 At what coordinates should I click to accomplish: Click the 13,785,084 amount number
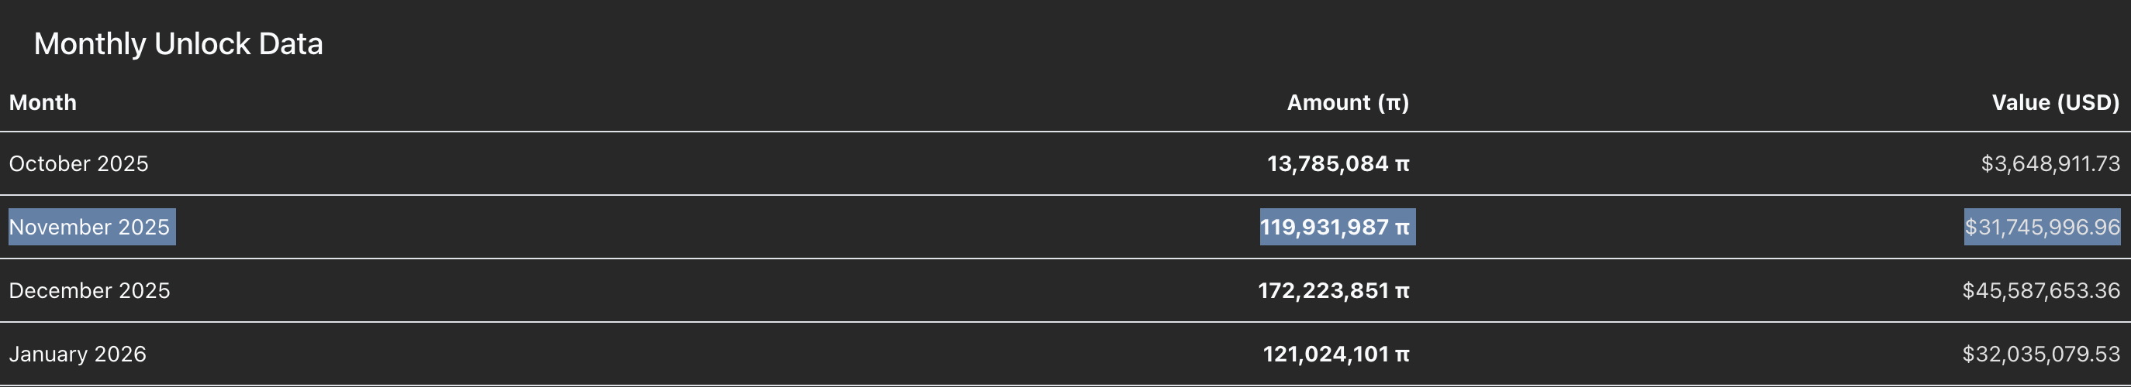pos(1327,163)
